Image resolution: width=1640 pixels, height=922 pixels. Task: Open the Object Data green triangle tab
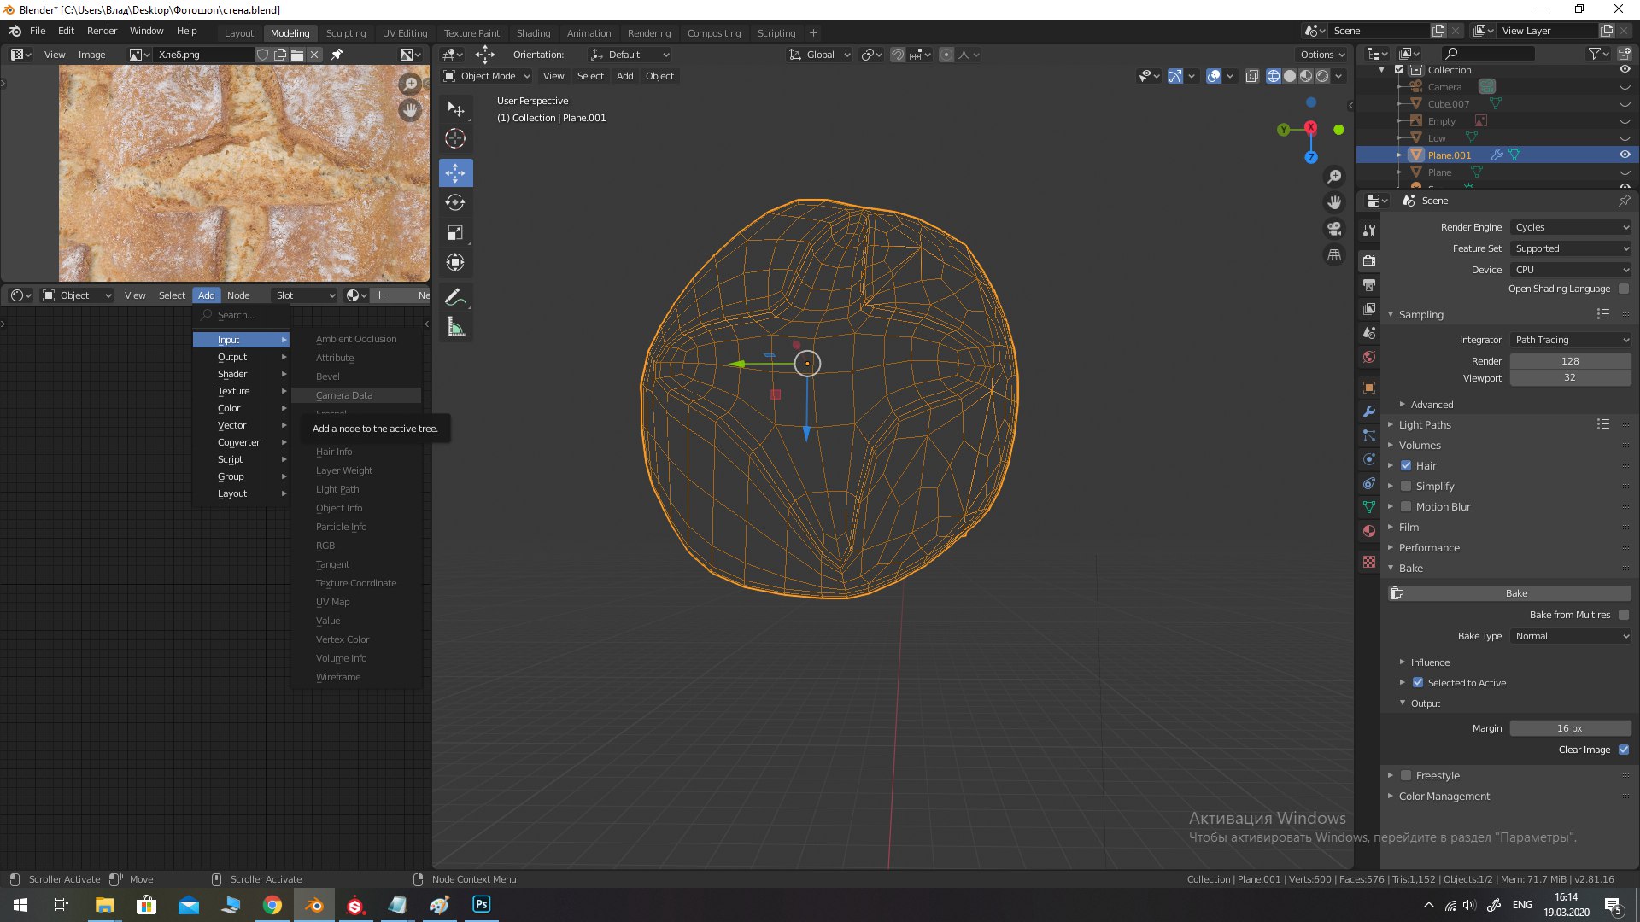click(x=1369, y=507)
